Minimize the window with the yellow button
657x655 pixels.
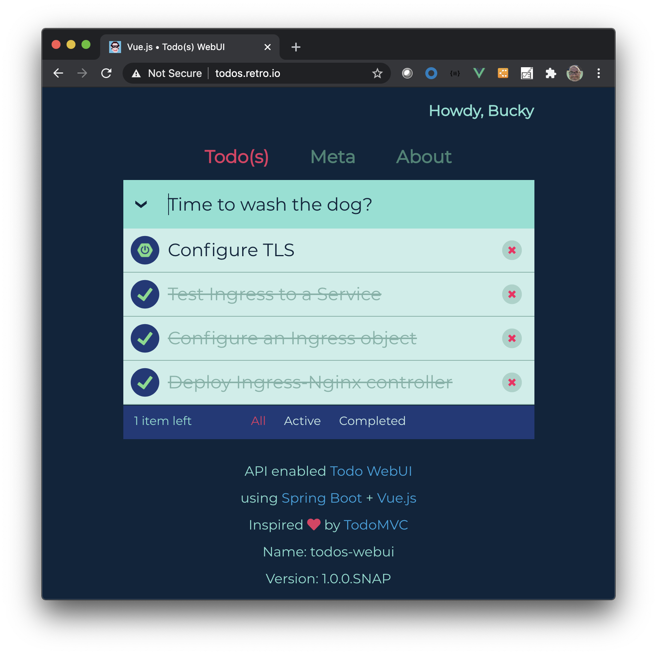tap(71, 45)
